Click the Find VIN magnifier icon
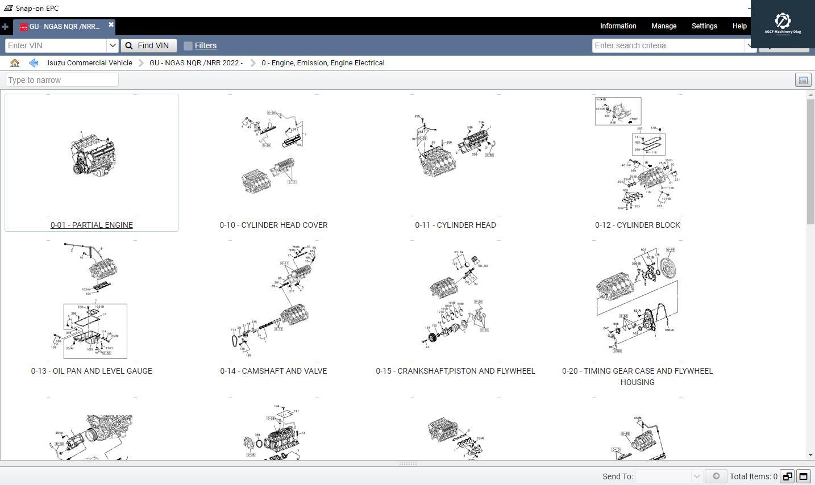This screenshot has height=485, width=815. [128, 45]
